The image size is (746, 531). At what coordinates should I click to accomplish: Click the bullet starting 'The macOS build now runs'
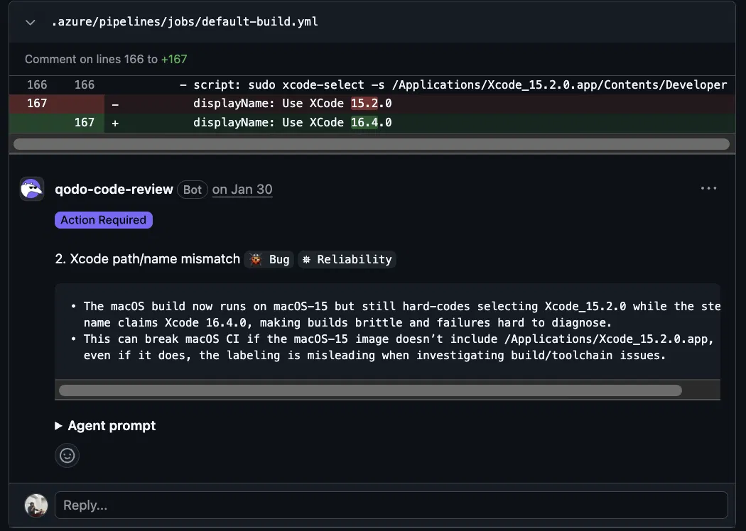click(402, 314)
